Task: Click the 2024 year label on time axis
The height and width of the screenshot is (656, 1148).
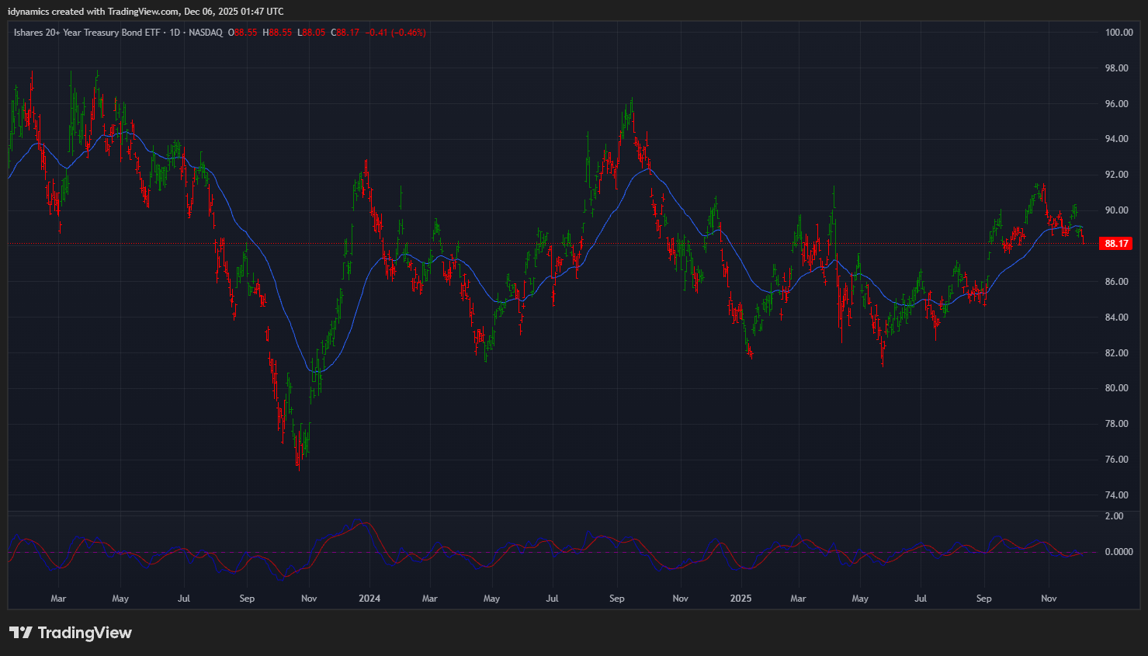Action: (369, 599)
